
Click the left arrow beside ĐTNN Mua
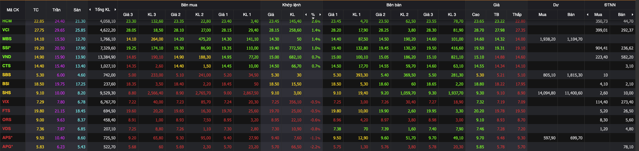click(587, 15)
